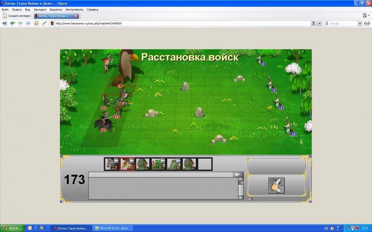Select the orc unit with 37 troops
The image size is (372, 232).
coord(158,164)
